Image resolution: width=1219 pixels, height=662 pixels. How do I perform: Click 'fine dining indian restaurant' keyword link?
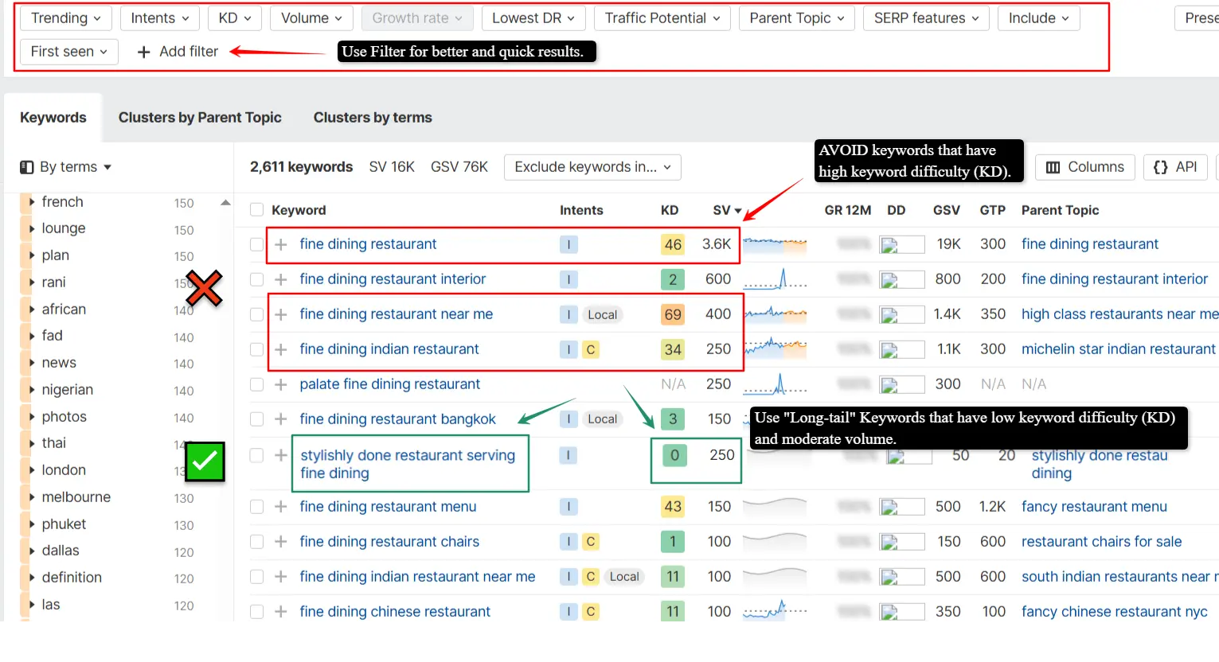389,349
